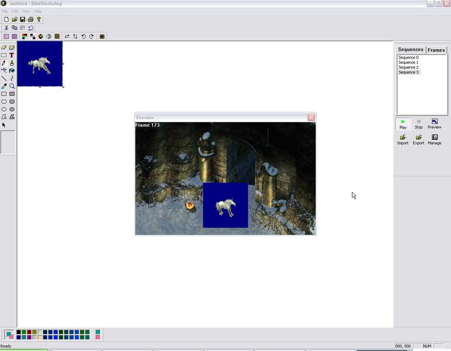Pick the purple palette swatch
This screenshot has width=451, height=351.
click(x=29, y=337)
